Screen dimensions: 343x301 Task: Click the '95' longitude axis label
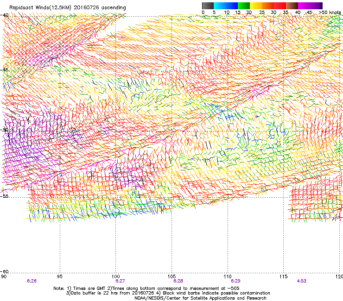59,276
